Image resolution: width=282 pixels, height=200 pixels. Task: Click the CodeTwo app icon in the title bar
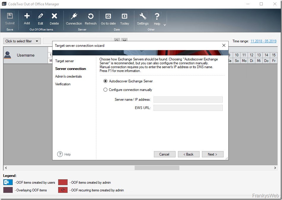4,4
